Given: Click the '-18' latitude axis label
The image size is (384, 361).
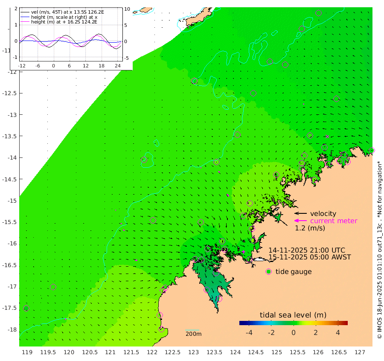Looking at the screenshot, I should pos(12,330).
